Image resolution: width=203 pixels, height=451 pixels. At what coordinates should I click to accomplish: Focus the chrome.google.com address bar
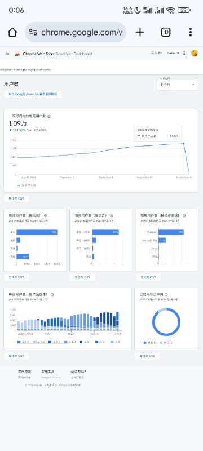tap(76, 32)
